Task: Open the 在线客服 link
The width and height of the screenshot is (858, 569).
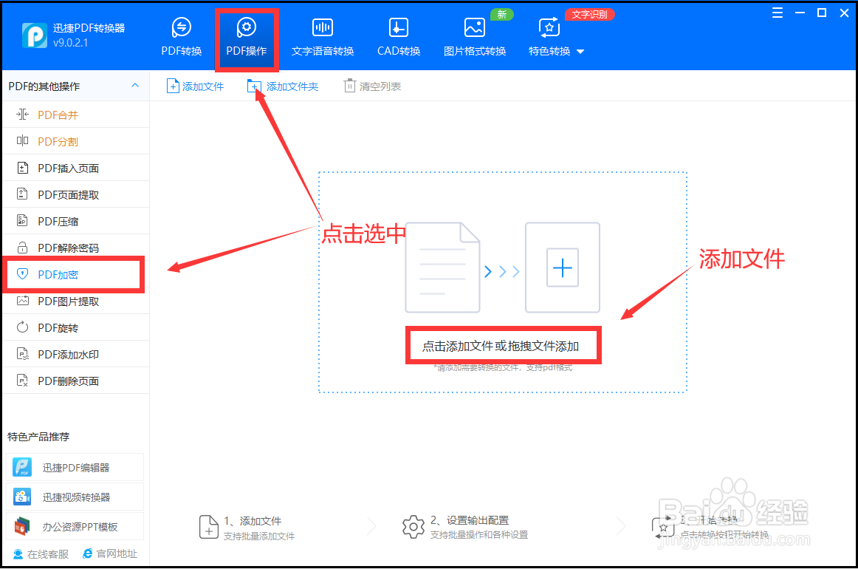Action: point(41,554)
